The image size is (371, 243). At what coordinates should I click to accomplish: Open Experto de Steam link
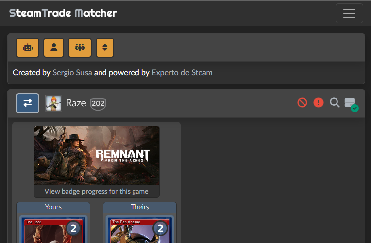tap(182, 72)
